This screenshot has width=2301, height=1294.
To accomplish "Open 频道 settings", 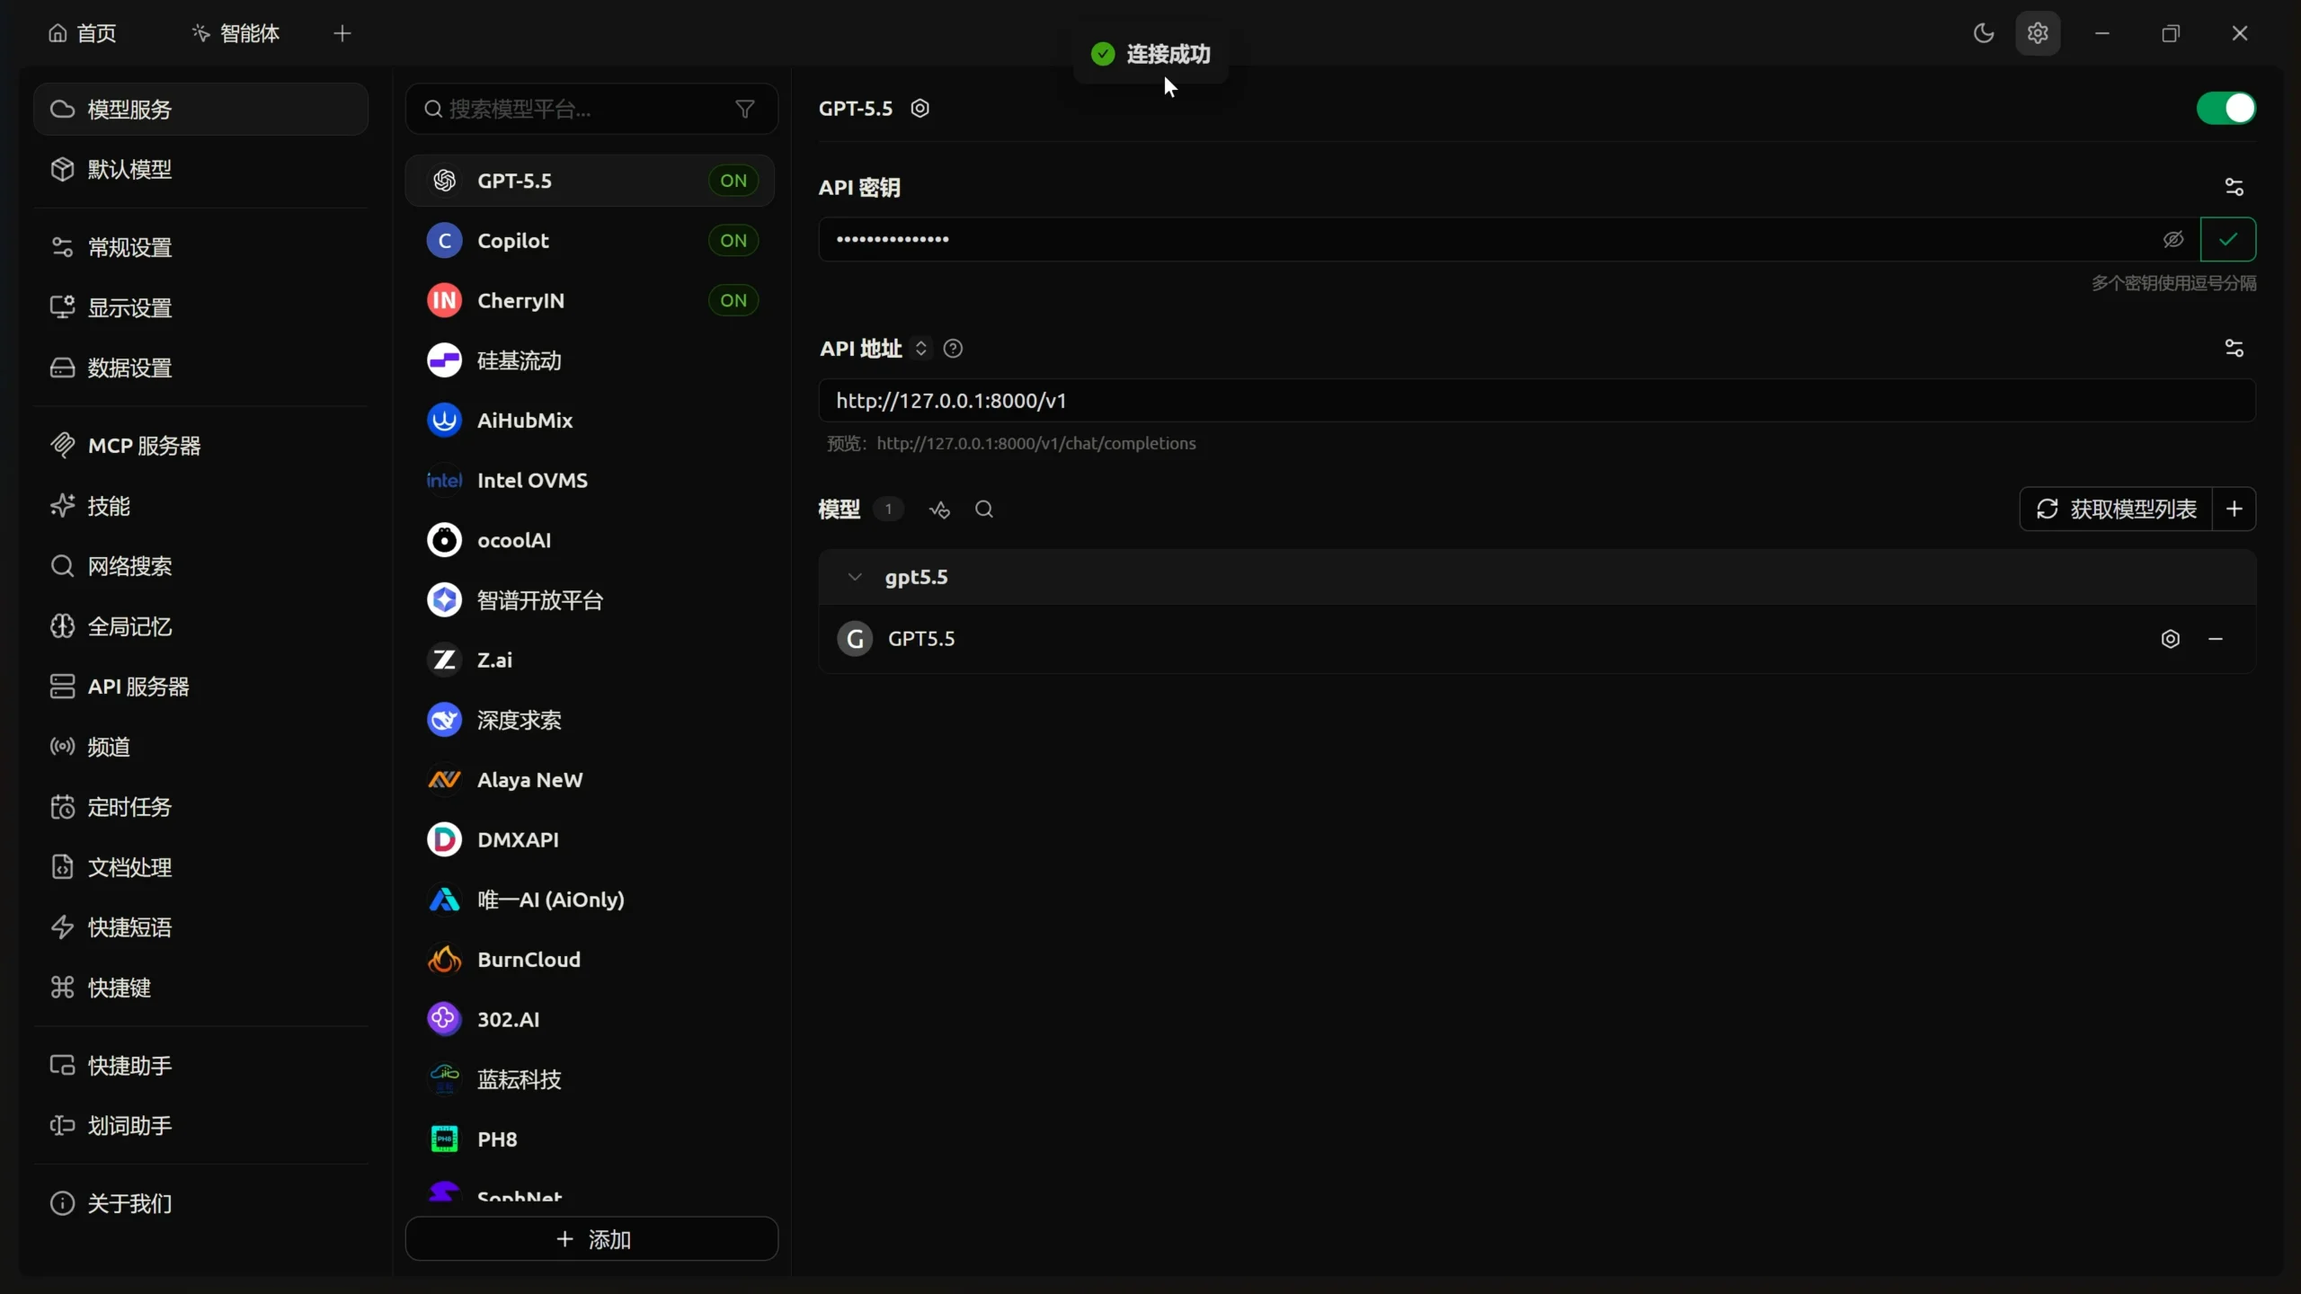I will [x=200, y=747].
